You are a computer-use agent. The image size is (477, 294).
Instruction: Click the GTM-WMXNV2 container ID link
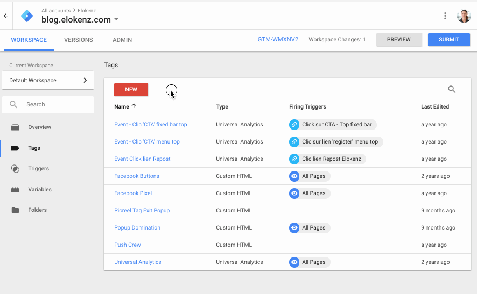click(278, 39)
